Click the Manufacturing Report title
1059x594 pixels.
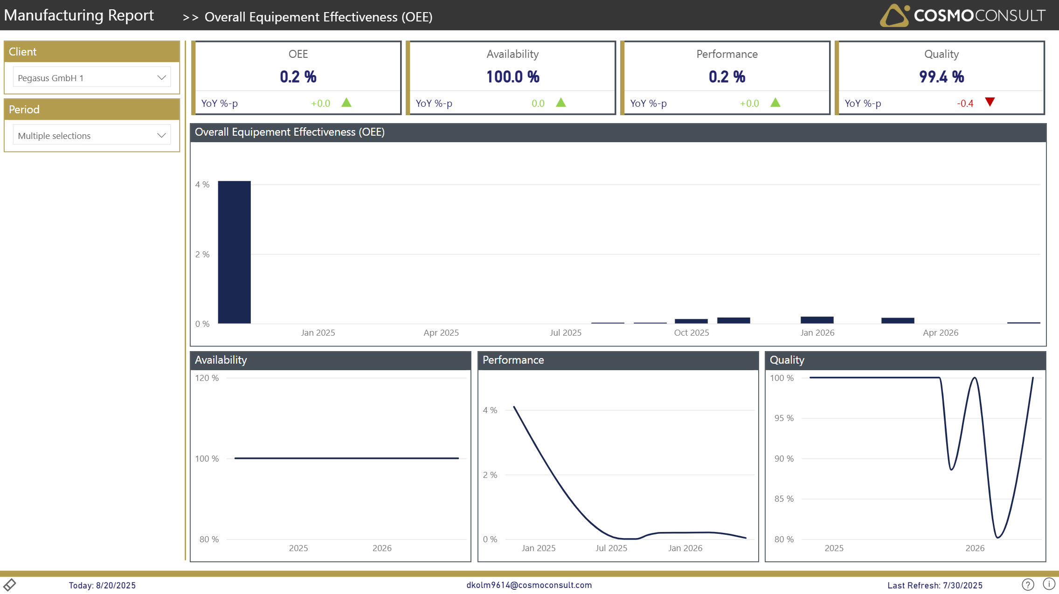[79, 15]
